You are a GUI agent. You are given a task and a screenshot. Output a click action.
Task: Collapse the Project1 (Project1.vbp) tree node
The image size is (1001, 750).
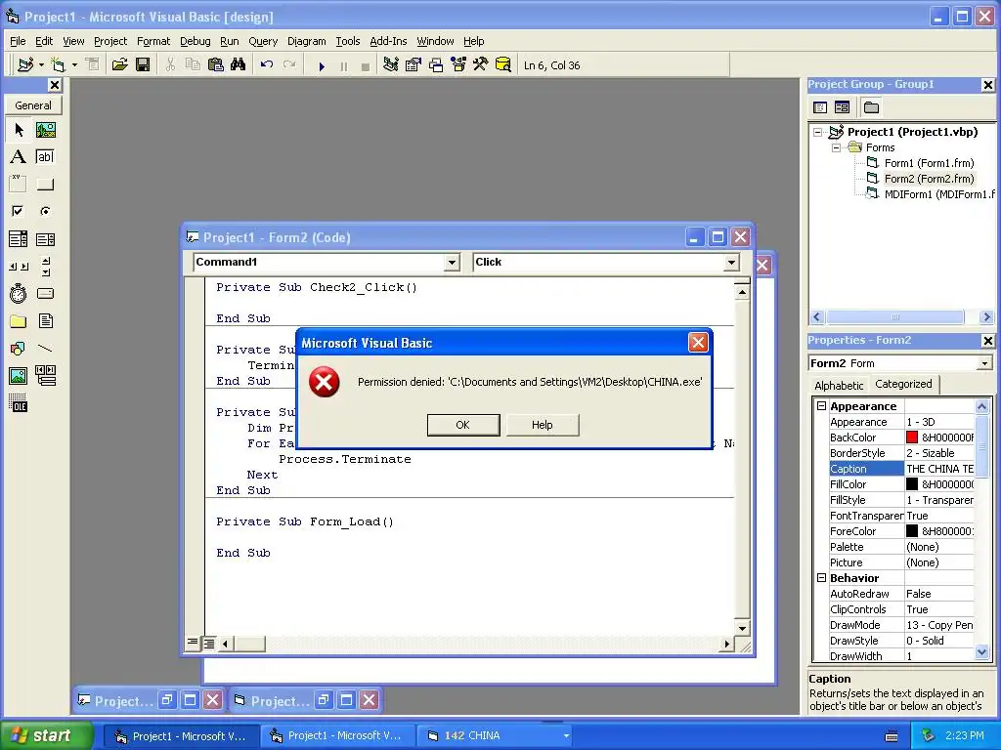(x=818, y=132)
